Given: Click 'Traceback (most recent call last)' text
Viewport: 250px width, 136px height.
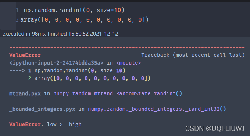Looking at the screenshot, I should pos(193,55).
